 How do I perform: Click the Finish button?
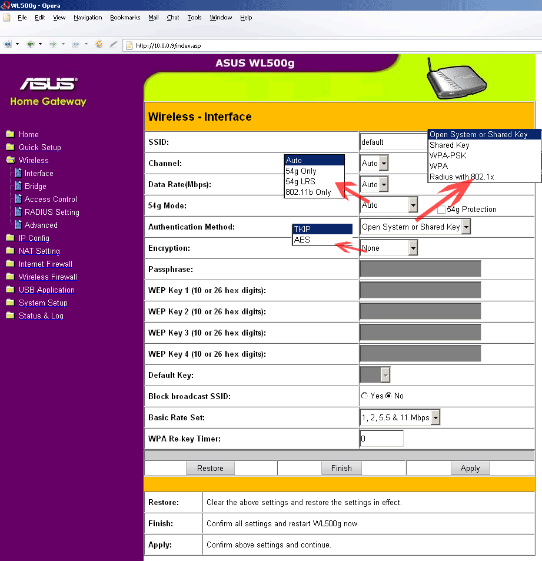click(x=341, y=468)
